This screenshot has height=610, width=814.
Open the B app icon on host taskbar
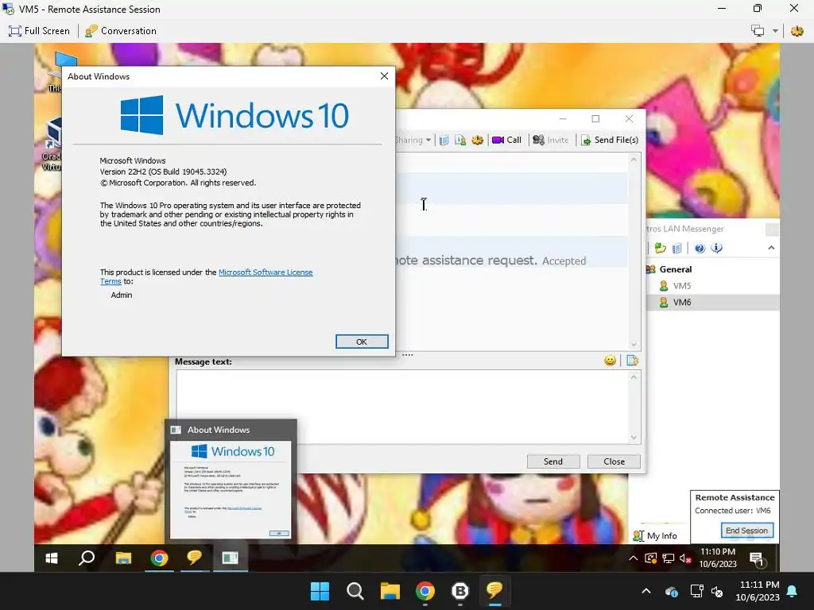tap(460, 591)
